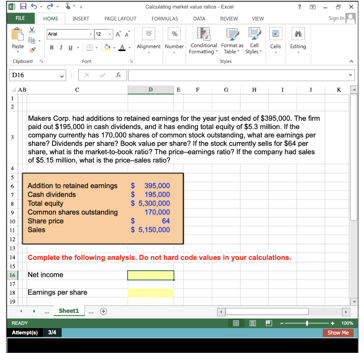The image size is (364, 353).
Task: Open the FILE menu
Action: (x=20, y=18)
